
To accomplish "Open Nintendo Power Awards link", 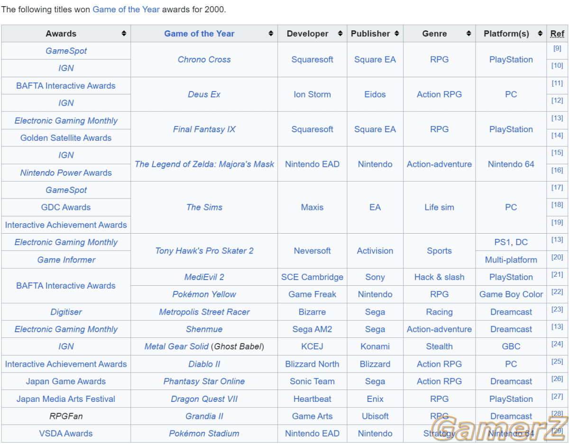I will 66,173.
